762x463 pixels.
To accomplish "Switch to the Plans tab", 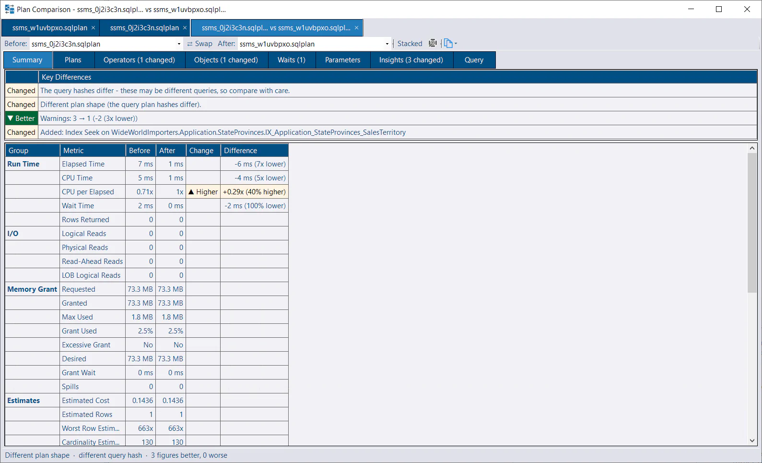I will coord(73,60).
